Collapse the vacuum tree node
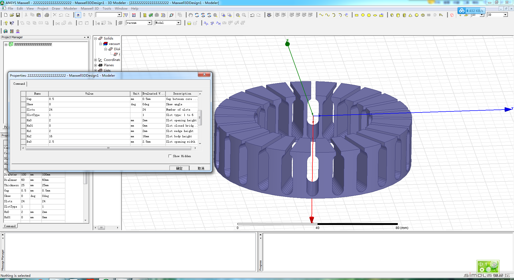Image resolution: width=514 pixels, height=280 pixels. [x=100, y=44]
